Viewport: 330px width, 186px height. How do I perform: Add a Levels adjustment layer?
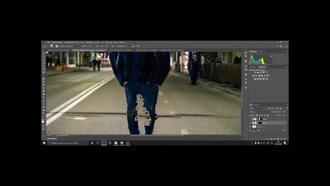click(x=258, y=72)
